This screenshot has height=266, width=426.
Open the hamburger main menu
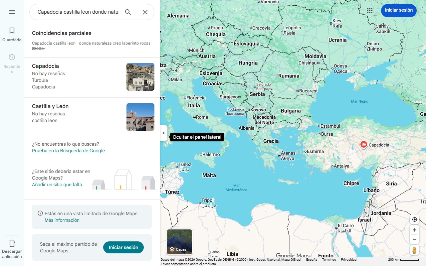click(x=12, y=12)
